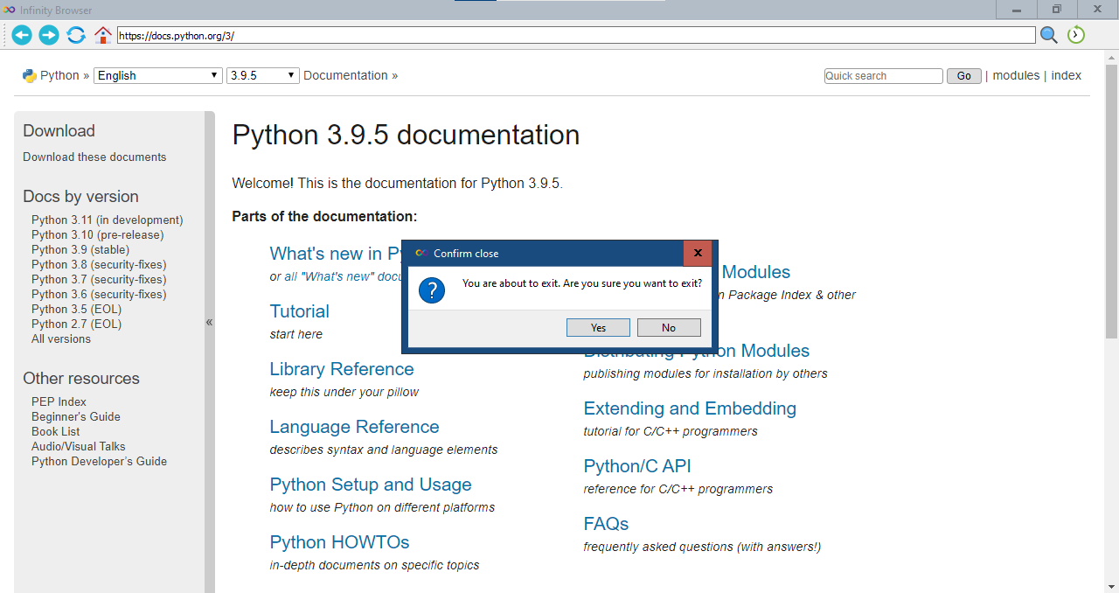
Task: Click the question mark icon in dialog
Action: pyautogui.click(x=432, y=290)
